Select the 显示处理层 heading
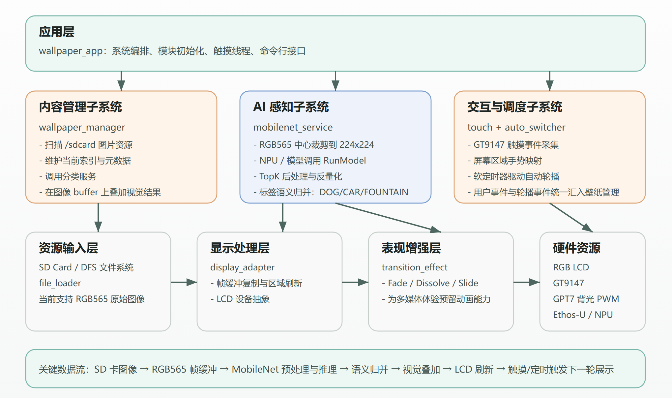672x398 pixels. click(x=240, y=248)
